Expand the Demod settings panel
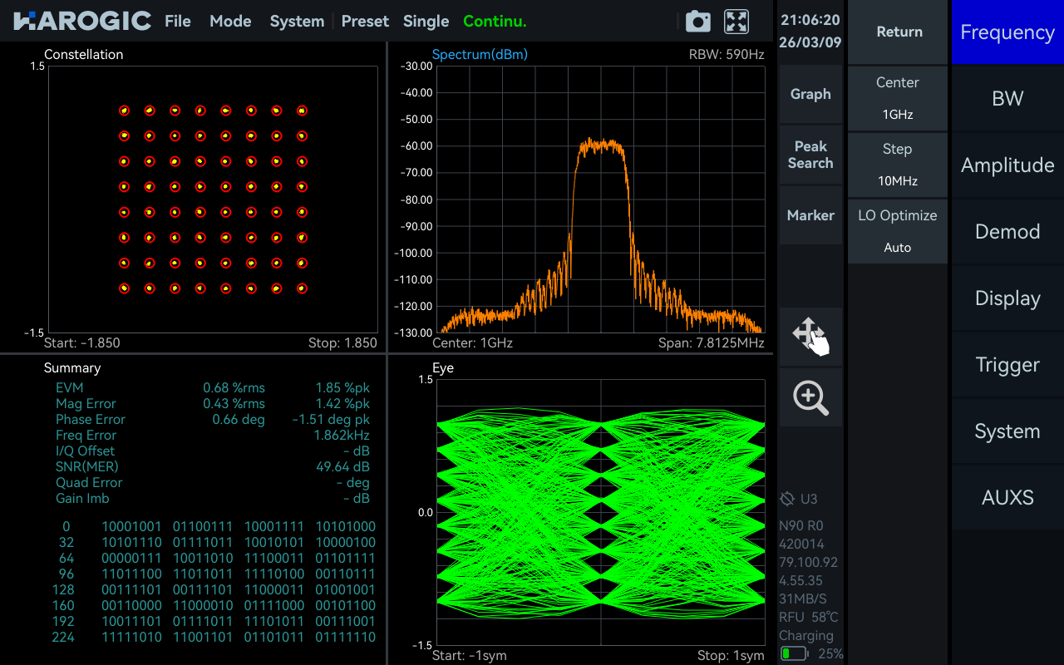 pos(1007,231)
